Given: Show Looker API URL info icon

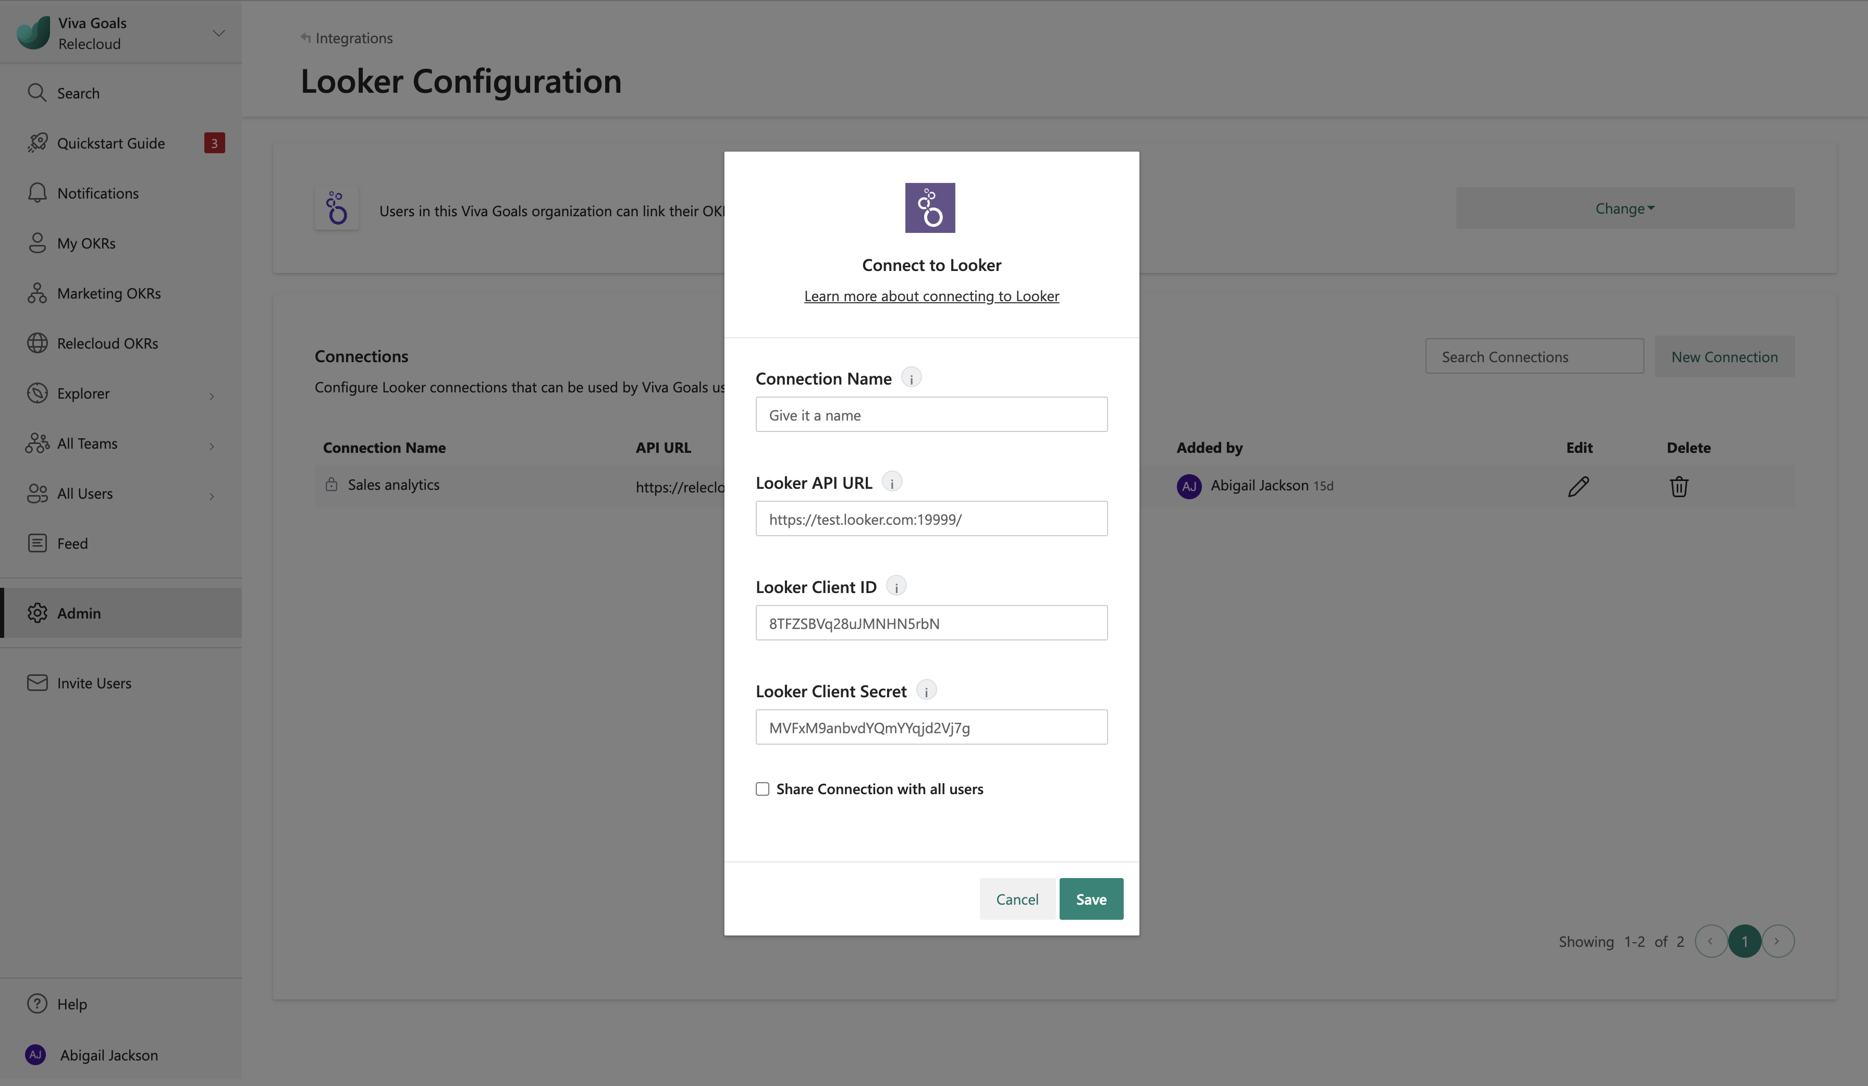Looking at the screenshot, I should point(892,483).
